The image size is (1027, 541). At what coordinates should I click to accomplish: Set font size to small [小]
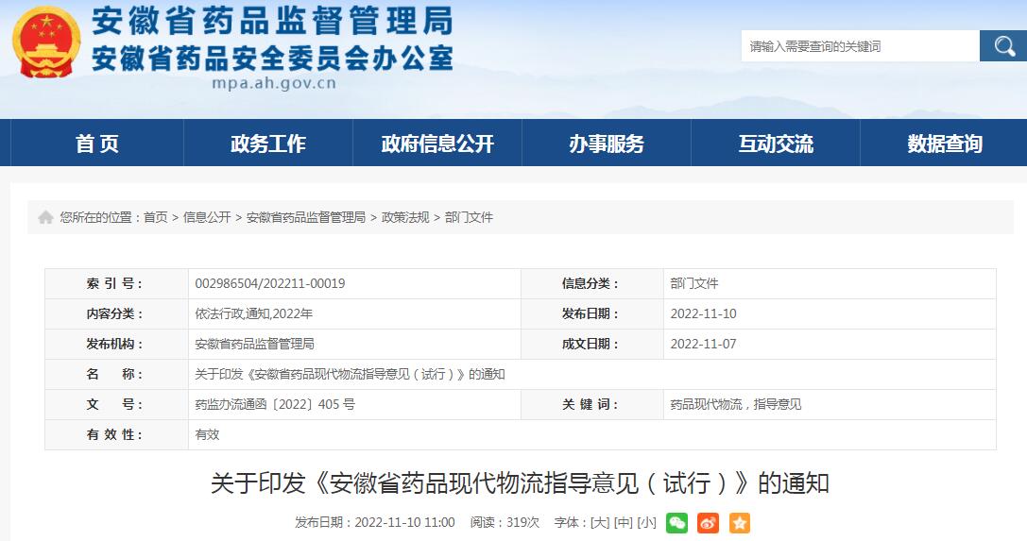tap(646, 522)
